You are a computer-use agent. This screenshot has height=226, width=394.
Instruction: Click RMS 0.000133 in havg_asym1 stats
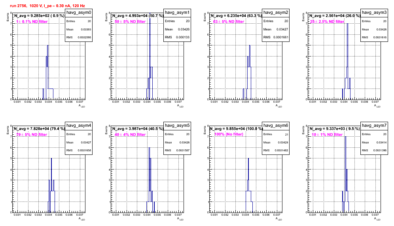(177, 37)
